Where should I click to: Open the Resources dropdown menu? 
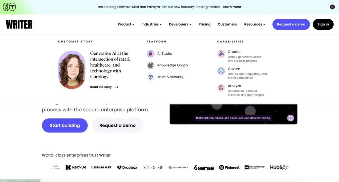pos(255,24)
